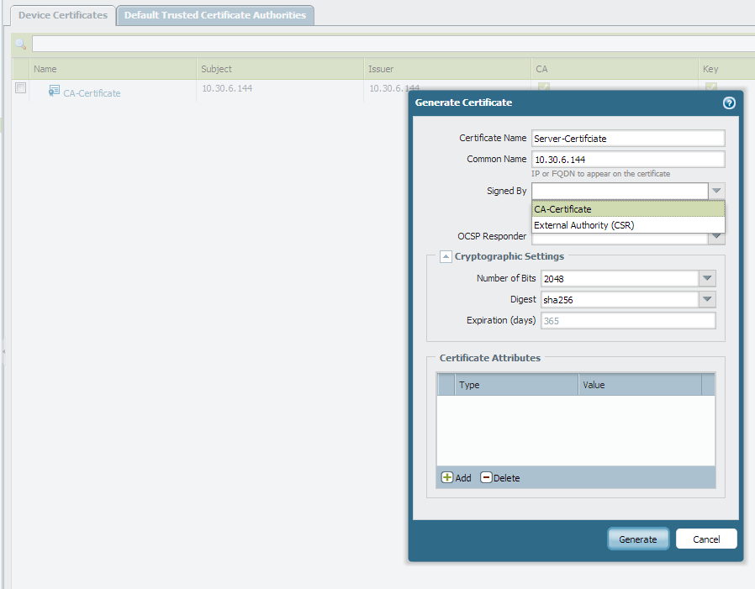Focus the Common Name text field
Viewport: 755px width, 589px height.
click(627, 160)
